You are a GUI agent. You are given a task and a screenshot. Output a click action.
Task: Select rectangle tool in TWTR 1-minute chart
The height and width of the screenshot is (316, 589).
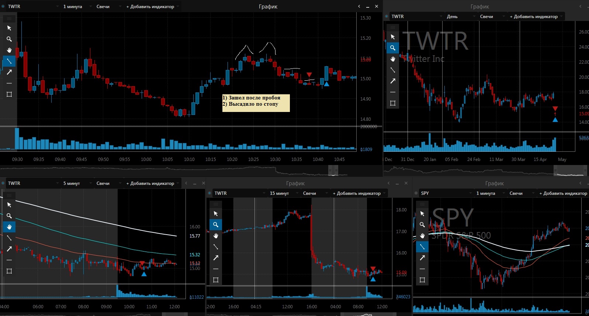point(9,94)
